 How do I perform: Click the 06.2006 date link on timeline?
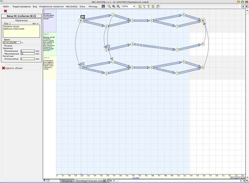[x=136, y=178]
